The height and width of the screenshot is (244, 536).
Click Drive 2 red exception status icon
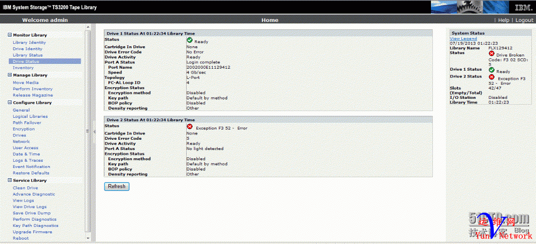tap(190, 127)
